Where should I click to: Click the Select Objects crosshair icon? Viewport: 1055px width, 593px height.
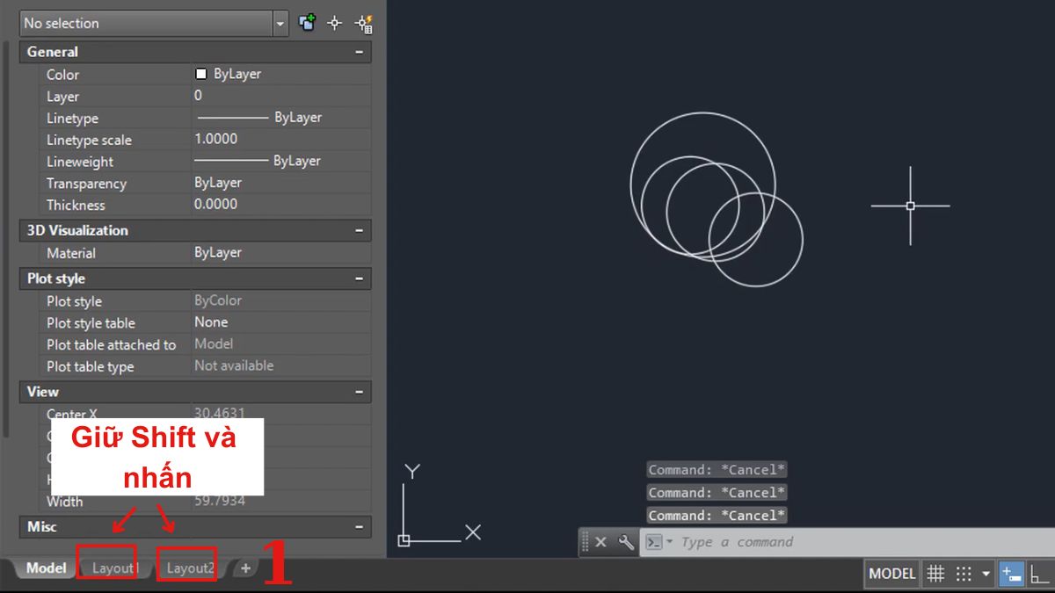[x=335, y=23]
